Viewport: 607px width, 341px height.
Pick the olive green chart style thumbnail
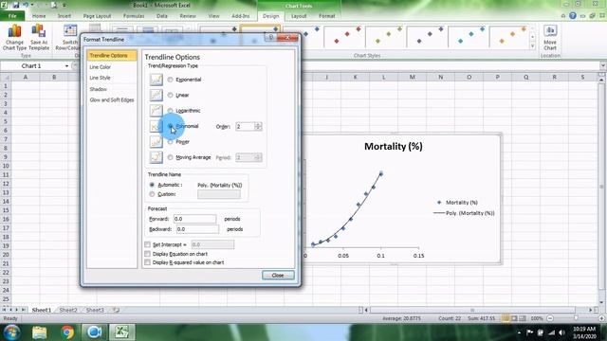pyautogui.click(x=385, y=36)
